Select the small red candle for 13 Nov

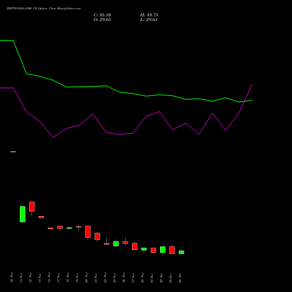(41, 217)
